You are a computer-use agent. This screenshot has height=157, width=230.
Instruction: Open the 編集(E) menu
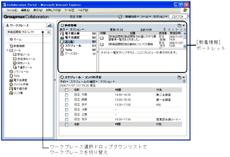pyautogui.click(x=26, y=10)
